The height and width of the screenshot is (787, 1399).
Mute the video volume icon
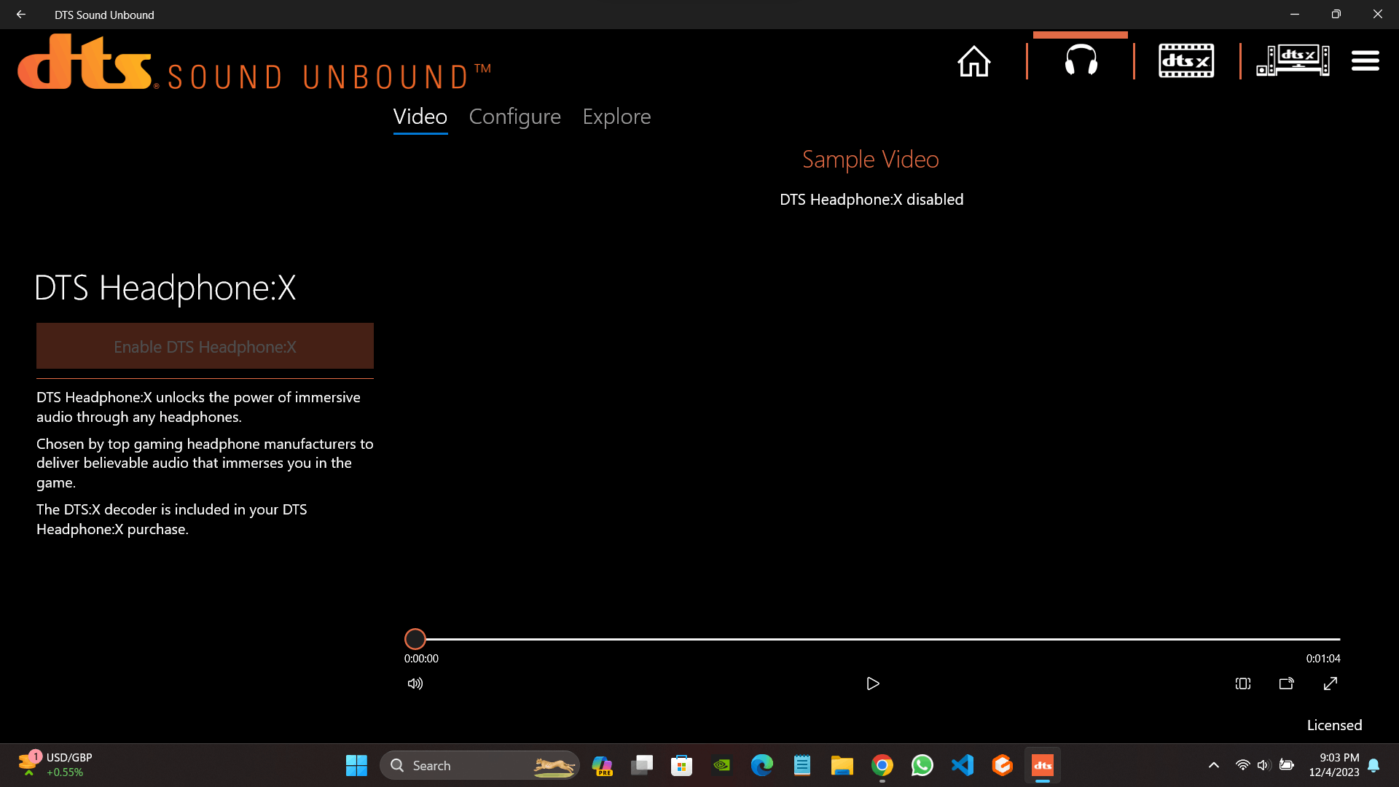(415, 684)
